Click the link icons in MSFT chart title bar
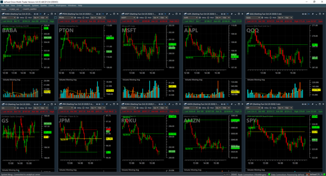The width and height of the screenshot is (326, 176). pos(161,14)
